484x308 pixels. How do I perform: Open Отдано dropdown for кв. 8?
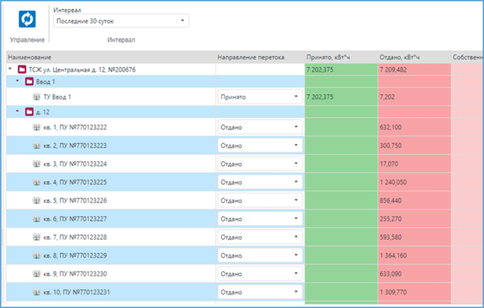click(296, 255)
